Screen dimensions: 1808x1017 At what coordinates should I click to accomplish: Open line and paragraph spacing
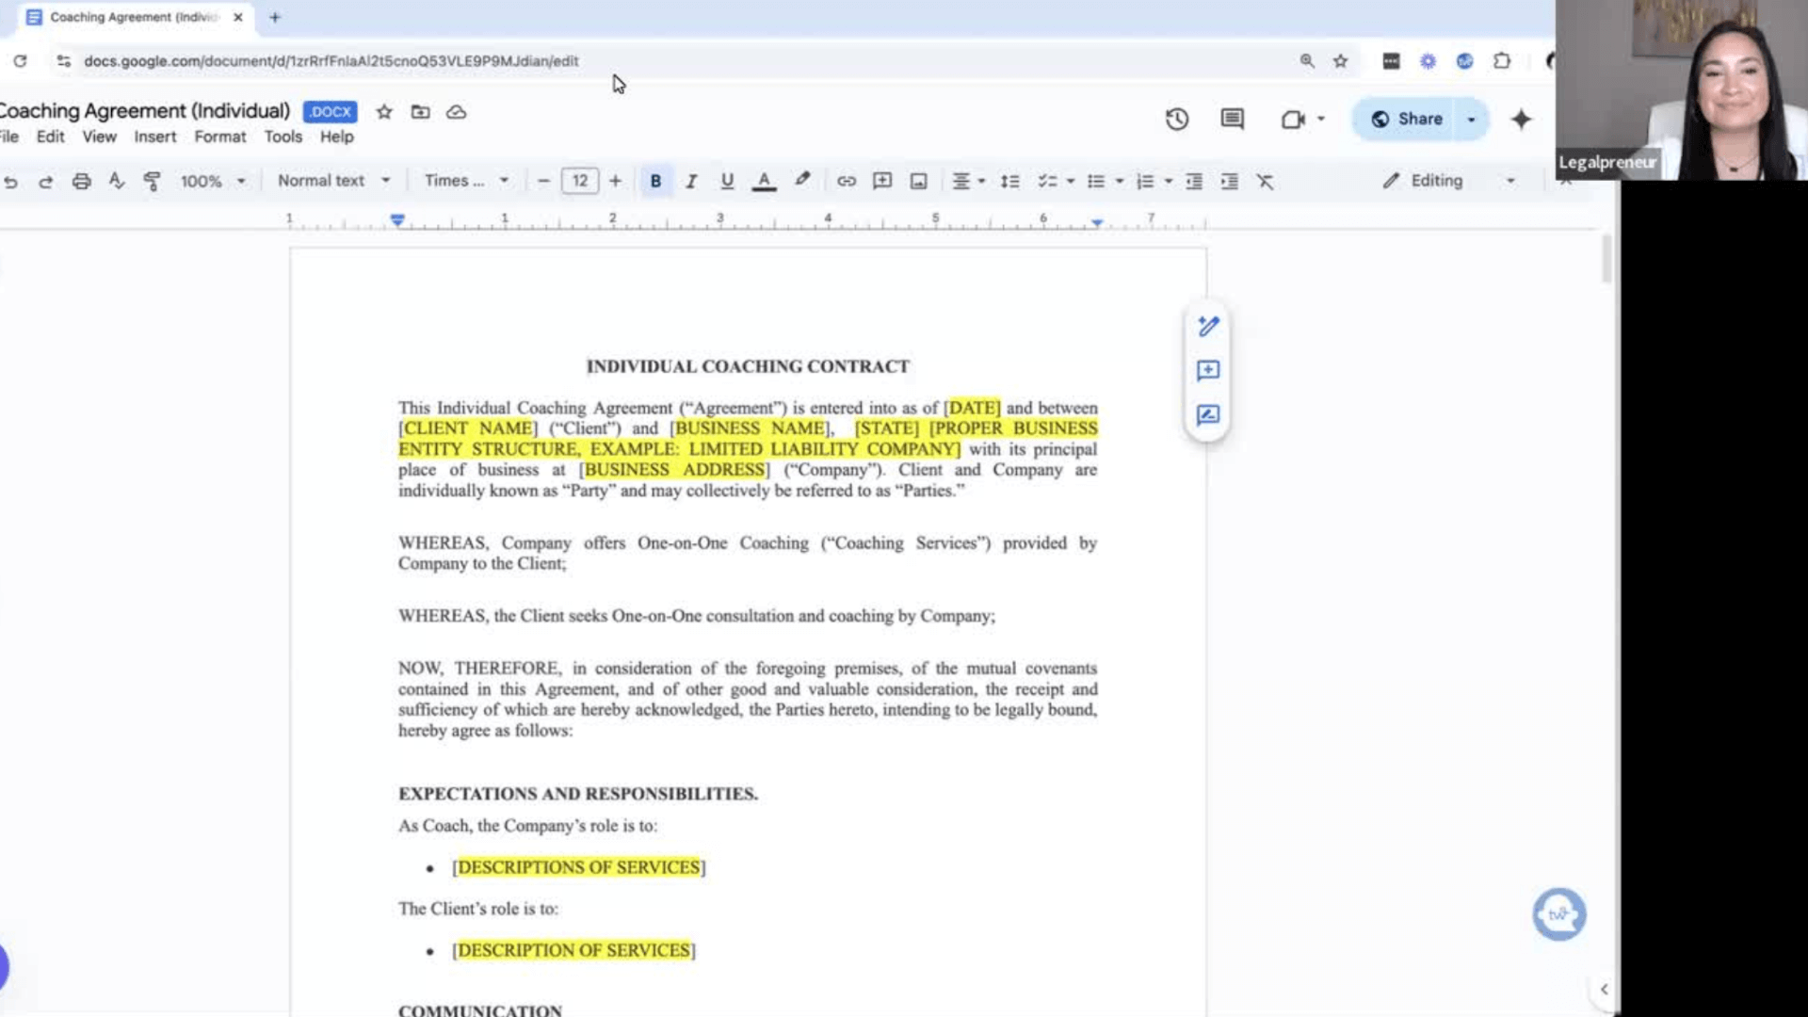[x=1009, y=181]
